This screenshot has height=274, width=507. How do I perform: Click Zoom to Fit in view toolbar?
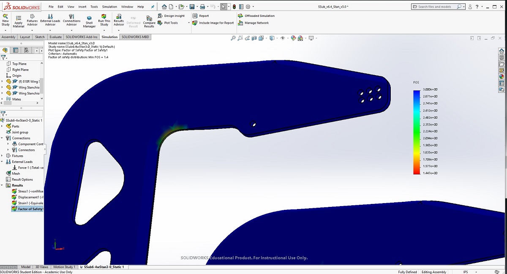(x=233, y=38)
